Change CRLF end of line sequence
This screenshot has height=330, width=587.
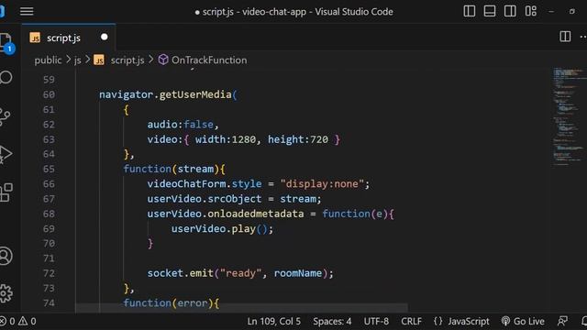tap(411, 322)
